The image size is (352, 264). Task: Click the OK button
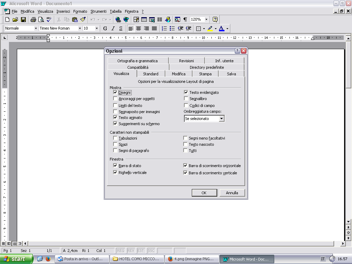pyautogui.click(x=204, y=193)
